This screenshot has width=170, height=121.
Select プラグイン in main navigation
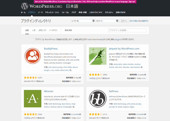[x=32, y=12]
